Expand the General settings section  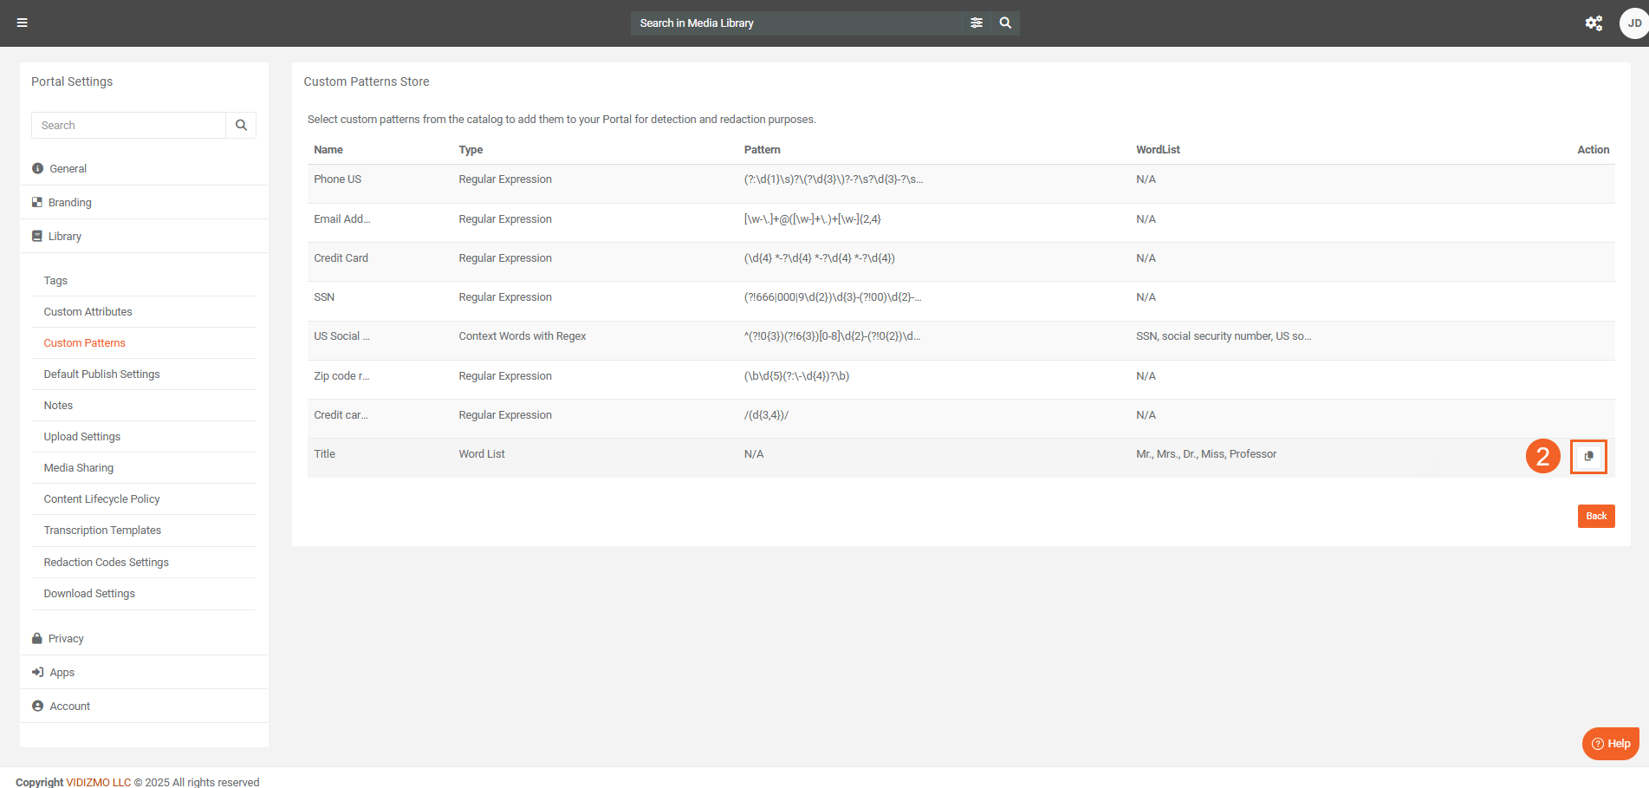[68, 169]
